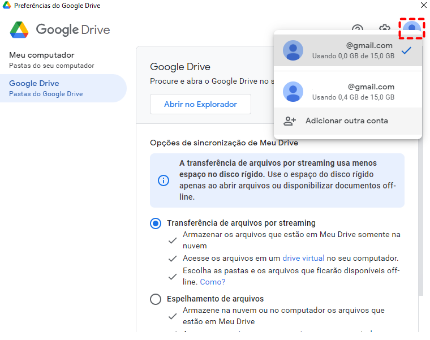This screenshot has height=340, width=430.
Task: Click avatar of account using 0,0 GB
Action: 293,50
